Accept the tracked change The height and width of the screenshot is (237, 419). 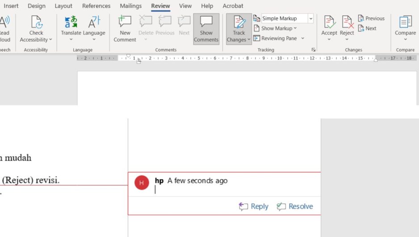coord(329,25)
